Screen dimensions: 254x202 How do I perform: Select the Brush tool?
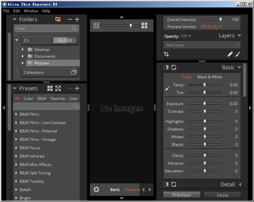click(238, 54)
